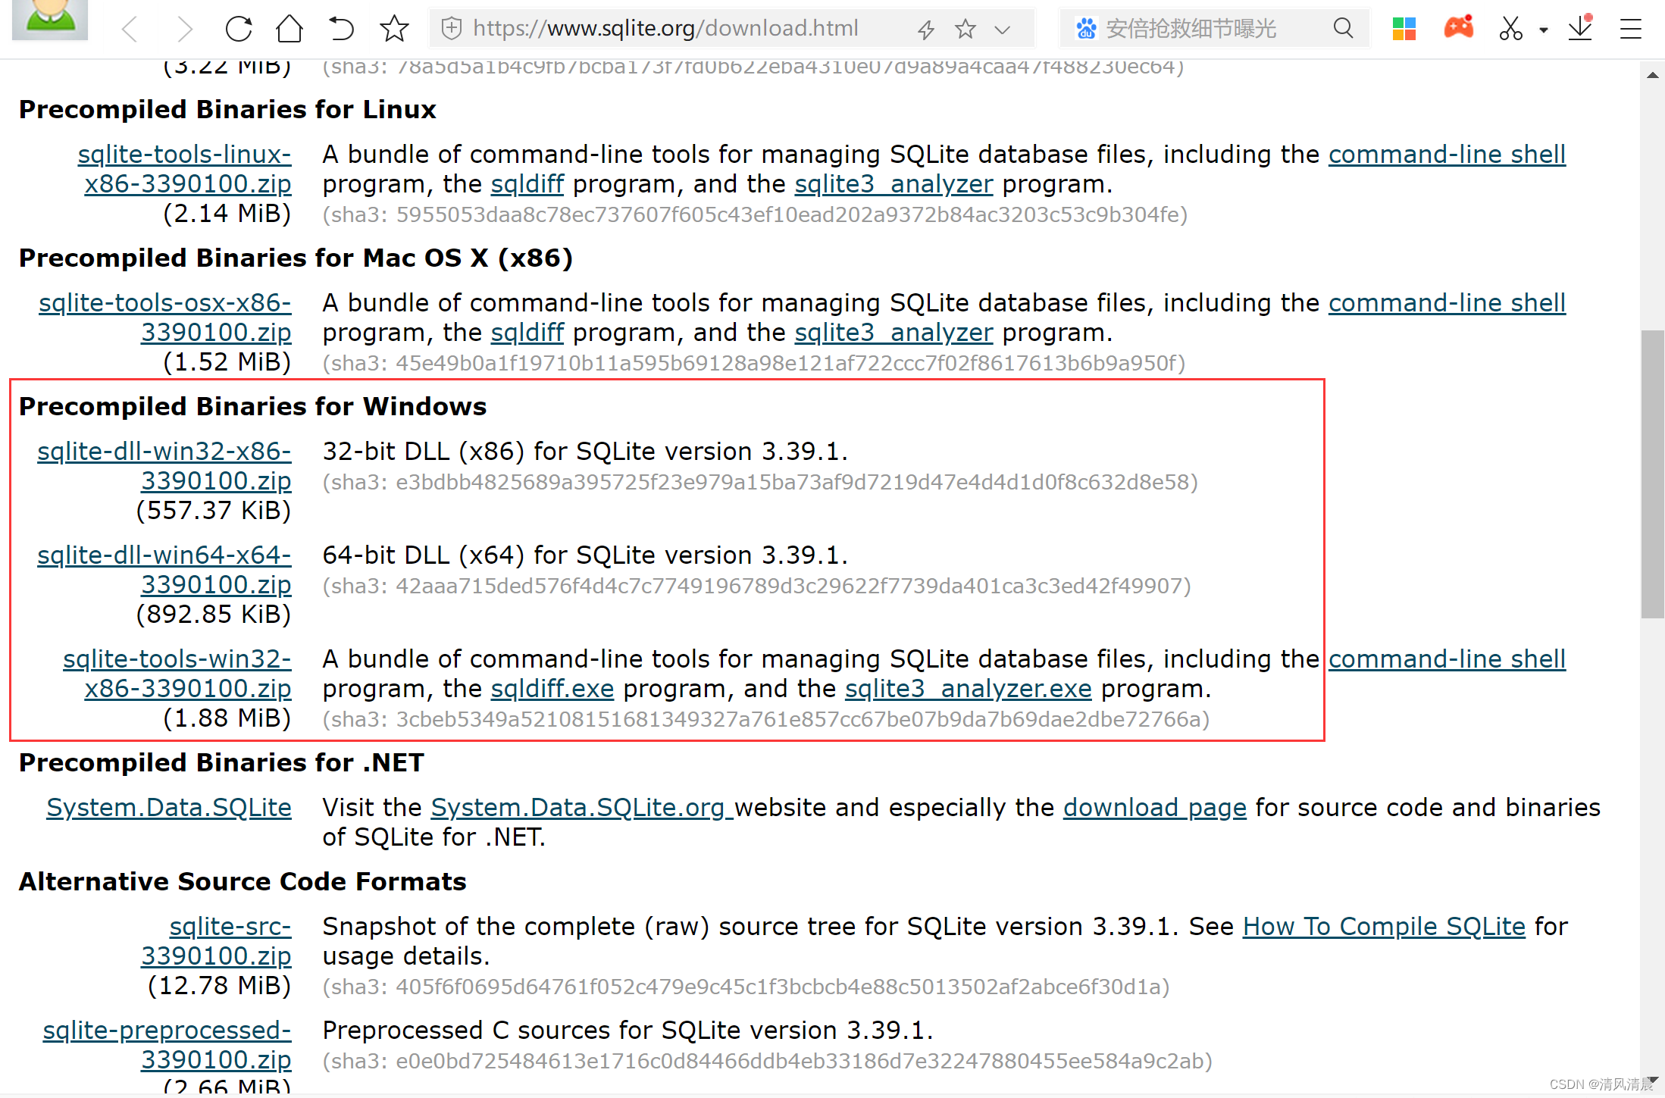Click the browser back arrow
Image resolution: width=1665 pixels, height=1098 pixels.
point(130,30)
